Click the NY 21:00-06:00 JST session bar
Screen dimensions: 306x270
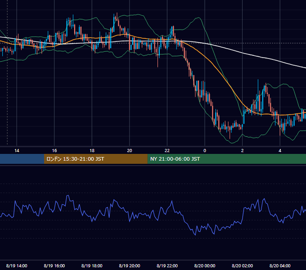click(x=226, y=159)
